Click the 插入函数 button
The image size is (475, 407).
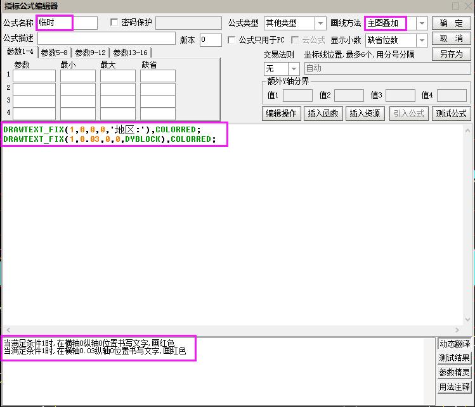323,114
